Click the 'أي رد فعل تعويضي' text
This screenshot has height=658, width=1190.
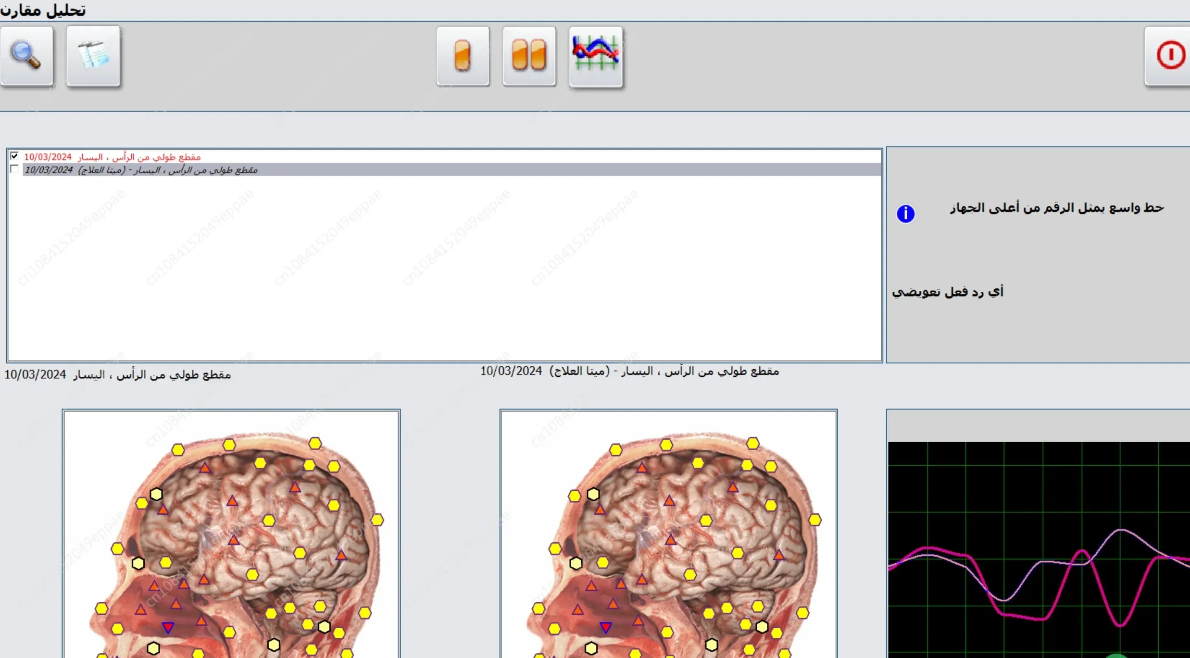click(947, 292)
